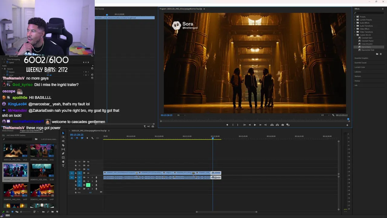Open the History panel
The height and width of the screenshot is (218, 387).
[357, 81]
